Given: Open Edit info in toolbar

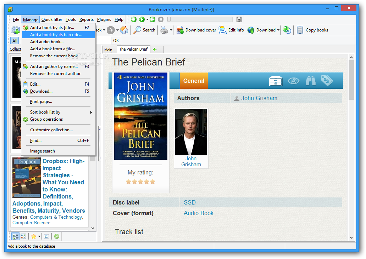Looking at the screenshot, I should (231, 30).
